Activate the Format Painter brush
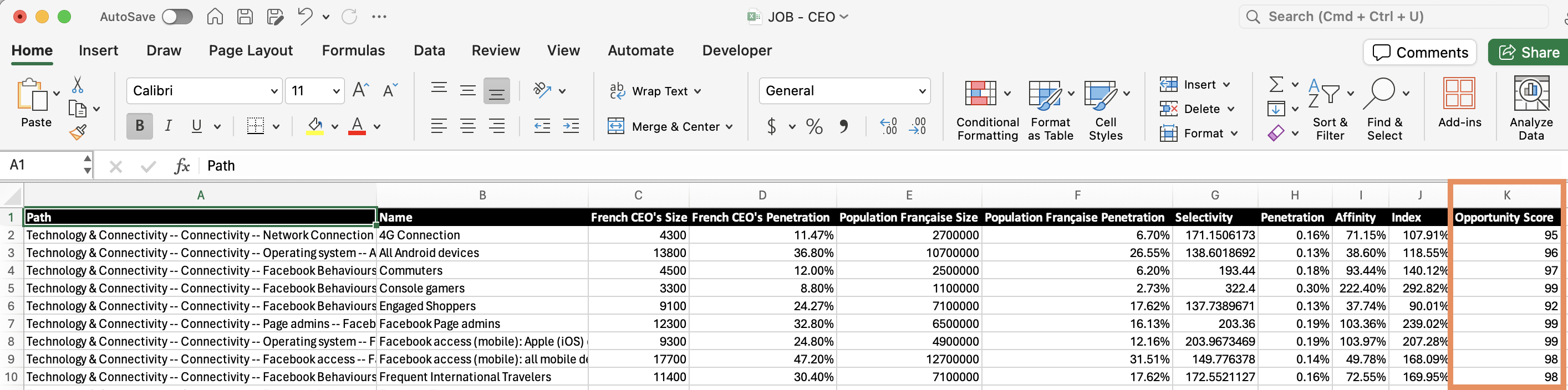 click(77, 131)
